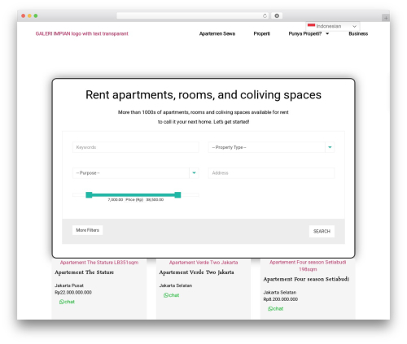Open WhatsApp chat for Apartement The Stature
Screen dimensions: 407x344
(67, 302)
